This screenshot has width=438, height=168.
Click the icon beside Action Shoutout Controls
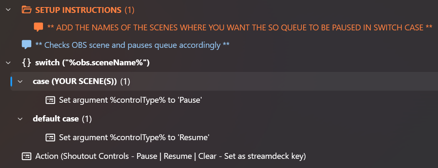point(26,156)
